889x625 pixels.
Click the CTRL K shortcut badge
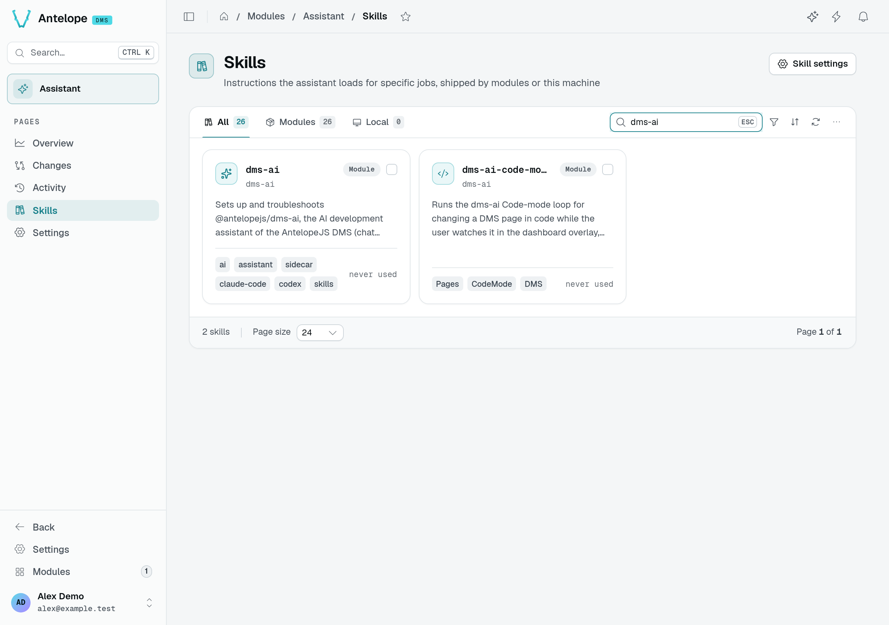(136, 52)
